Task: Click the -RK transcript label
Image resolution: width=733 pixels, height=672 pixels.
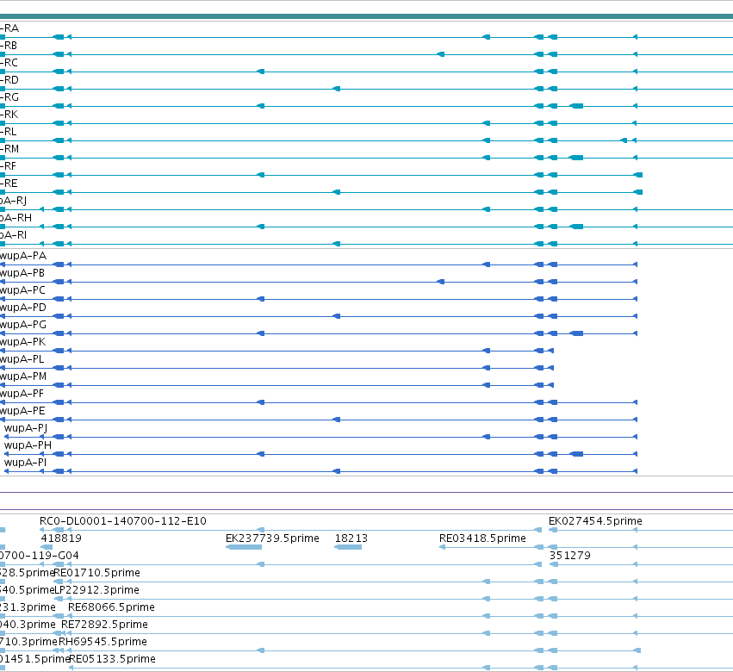Action: coord(9,115)
